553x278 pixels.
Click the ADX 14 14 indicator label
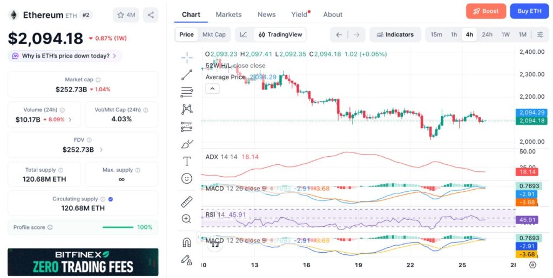click(221, 157)
